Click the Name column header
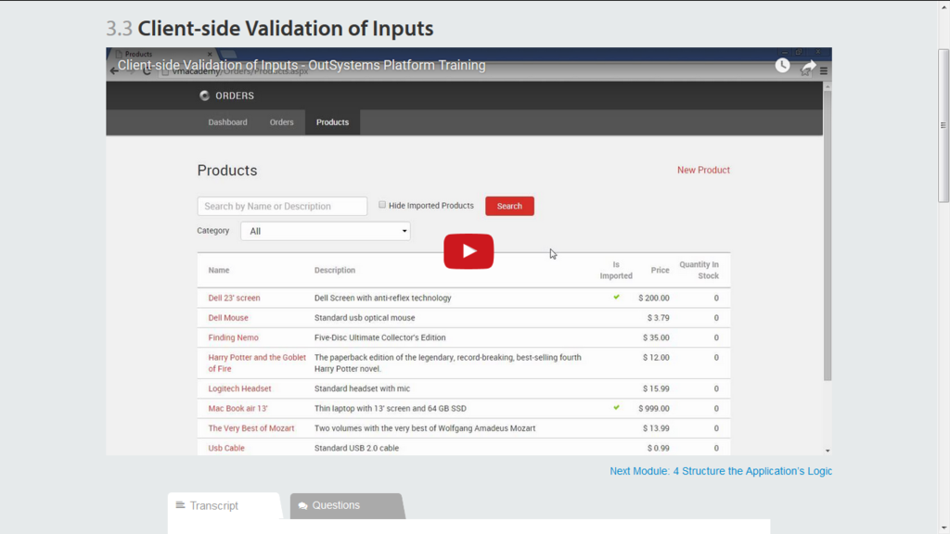Screen dimensions: 950x534 pos(219,270)
